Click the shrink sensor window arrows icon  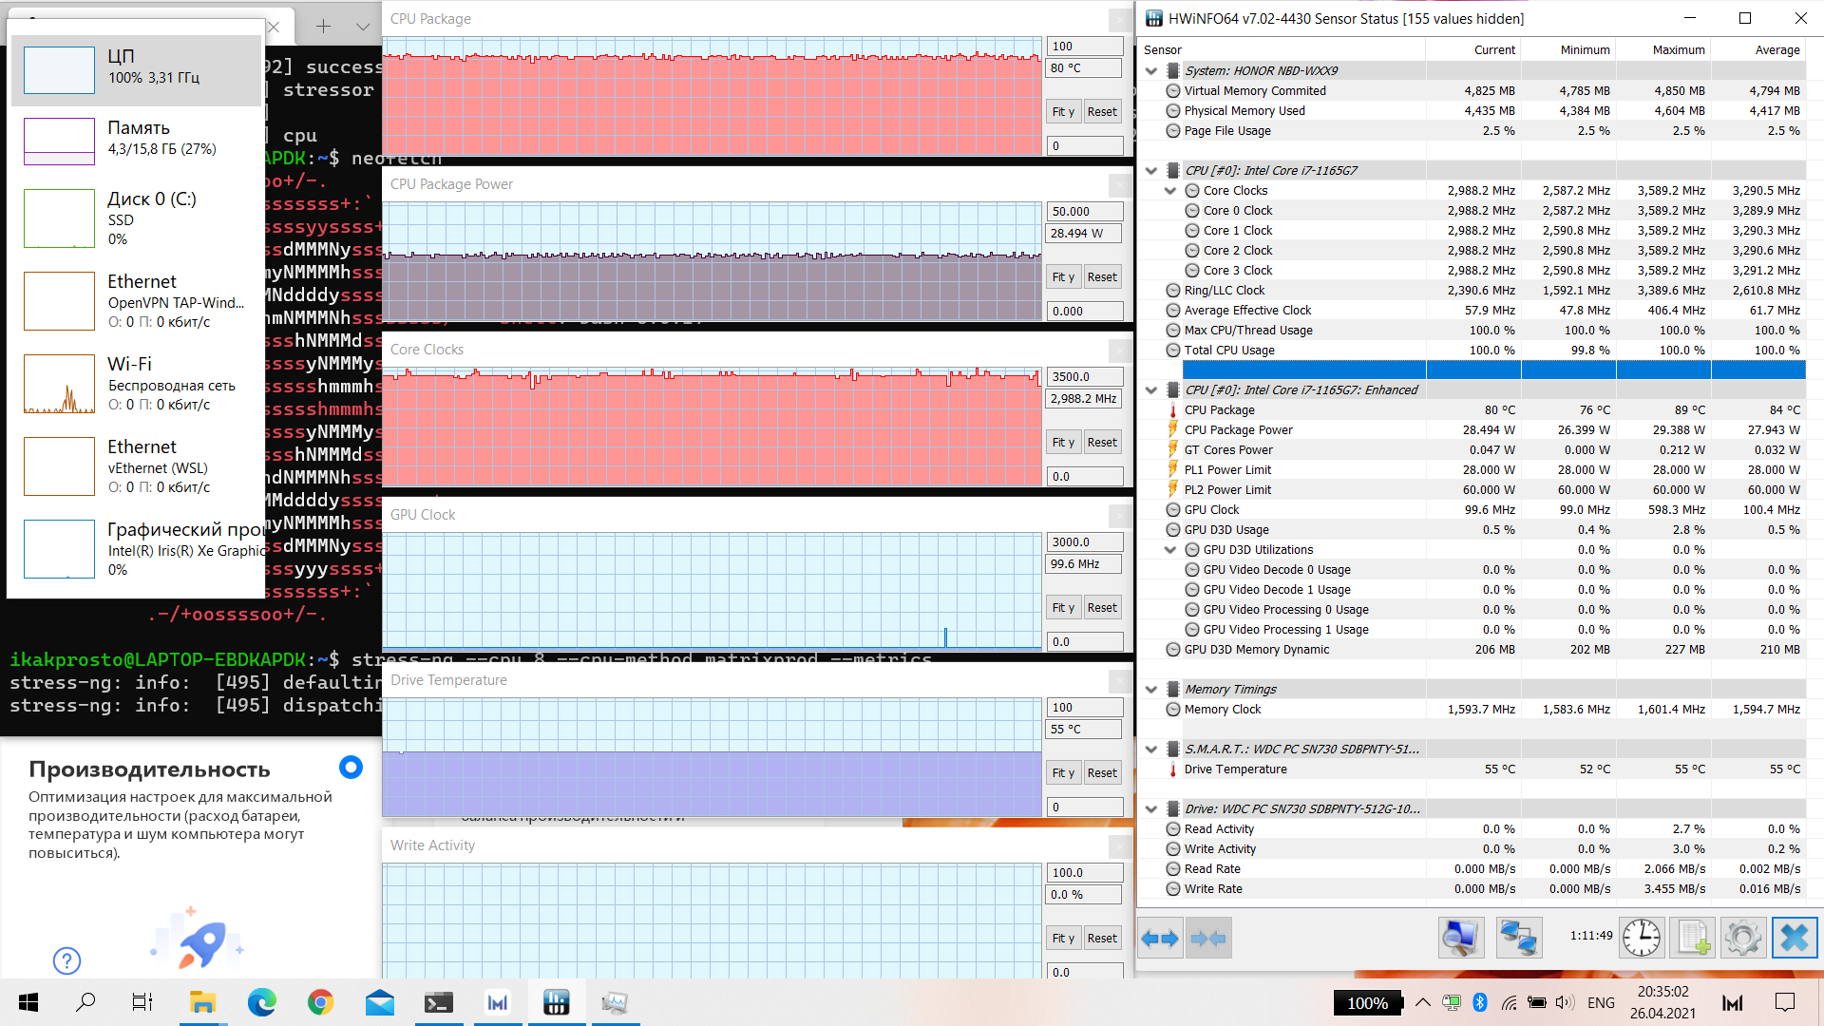[x=1208, y=939]
